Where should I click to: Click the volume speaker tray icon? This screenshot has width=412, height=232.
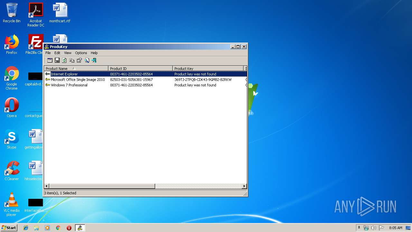[x=373, y=228]
